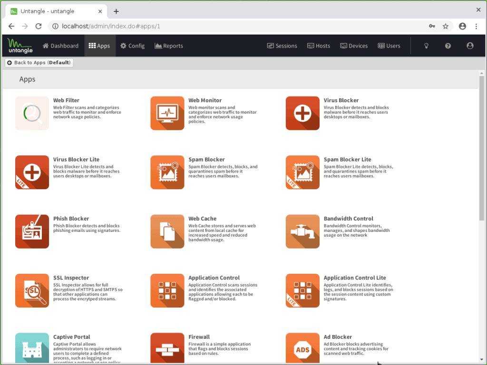
Task: View the Sessions page
Action: [x=282, y=46]
